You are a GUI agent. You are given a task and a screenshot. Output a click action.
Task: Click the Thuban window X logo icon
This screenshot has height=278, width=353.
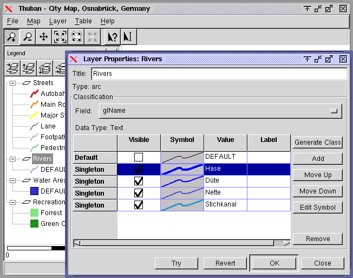coord(9,9)
